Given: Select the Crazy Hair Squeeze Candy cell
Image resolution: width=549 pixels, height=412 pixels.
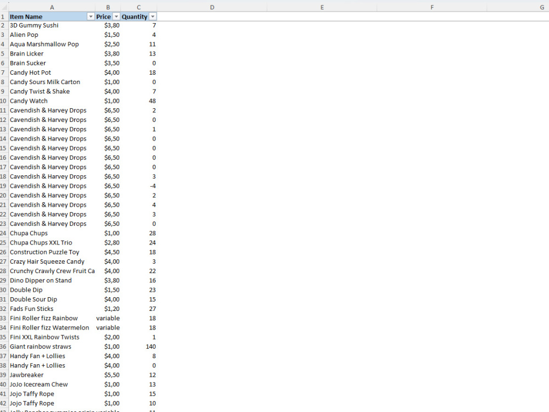Looking at the screenshot, I should (x=52, y=261).
